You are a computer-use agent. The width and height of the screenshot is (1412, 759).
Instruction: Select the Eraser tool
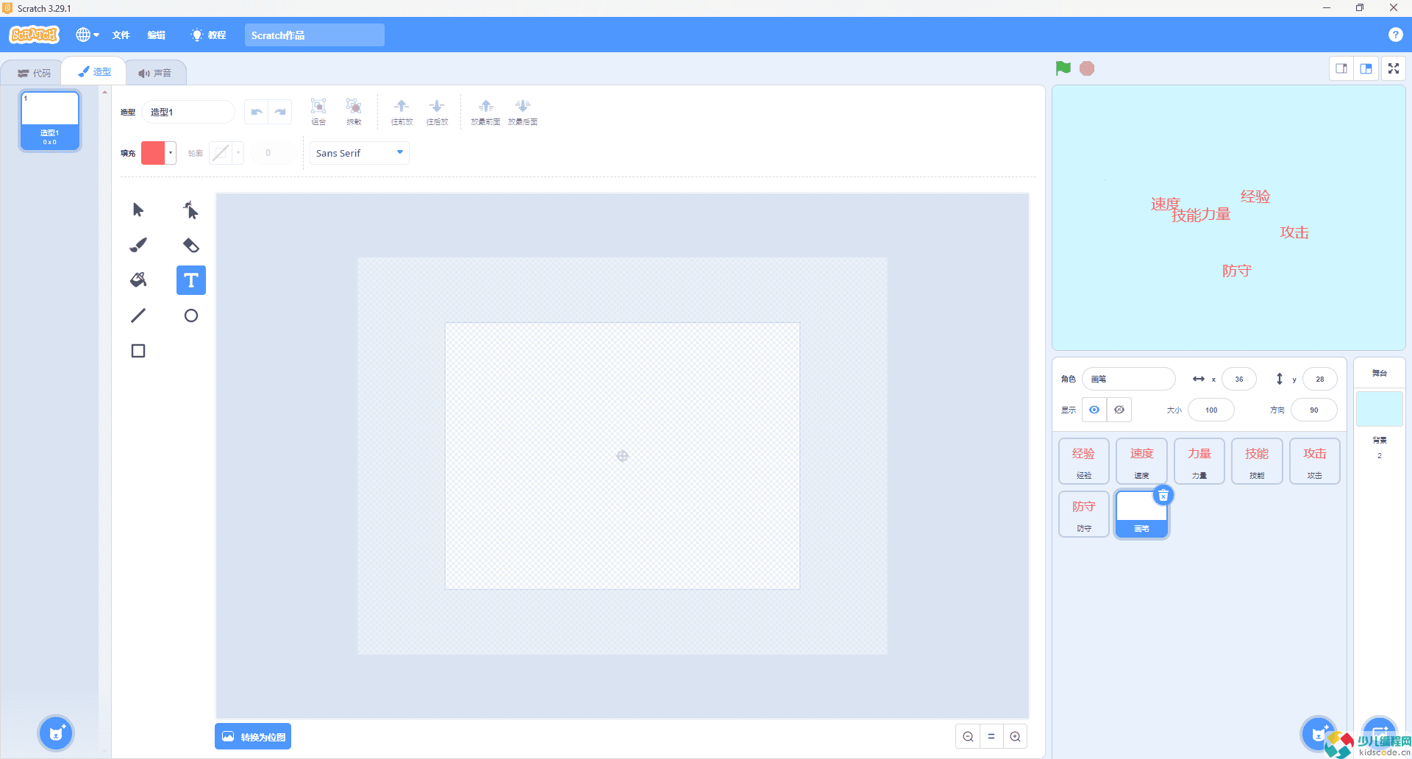pos(190,245)
